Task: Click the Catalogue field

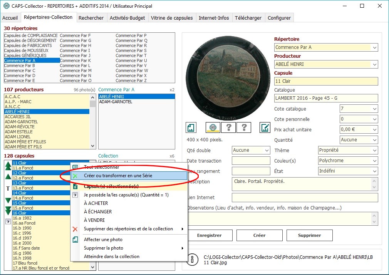Action: (326, 98)
